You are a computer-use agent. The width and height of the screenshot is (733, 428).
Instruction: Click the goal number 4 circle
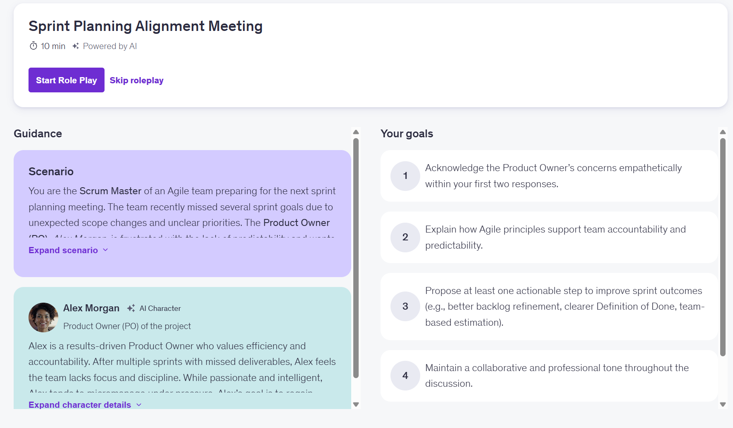(405, 376)
